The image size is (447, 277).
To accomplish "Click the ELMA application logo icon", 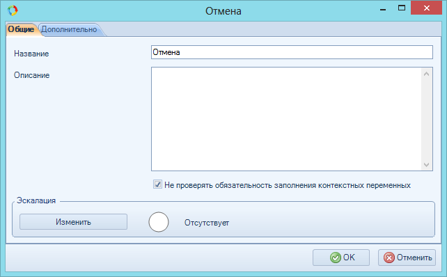I will coord(13,10).
